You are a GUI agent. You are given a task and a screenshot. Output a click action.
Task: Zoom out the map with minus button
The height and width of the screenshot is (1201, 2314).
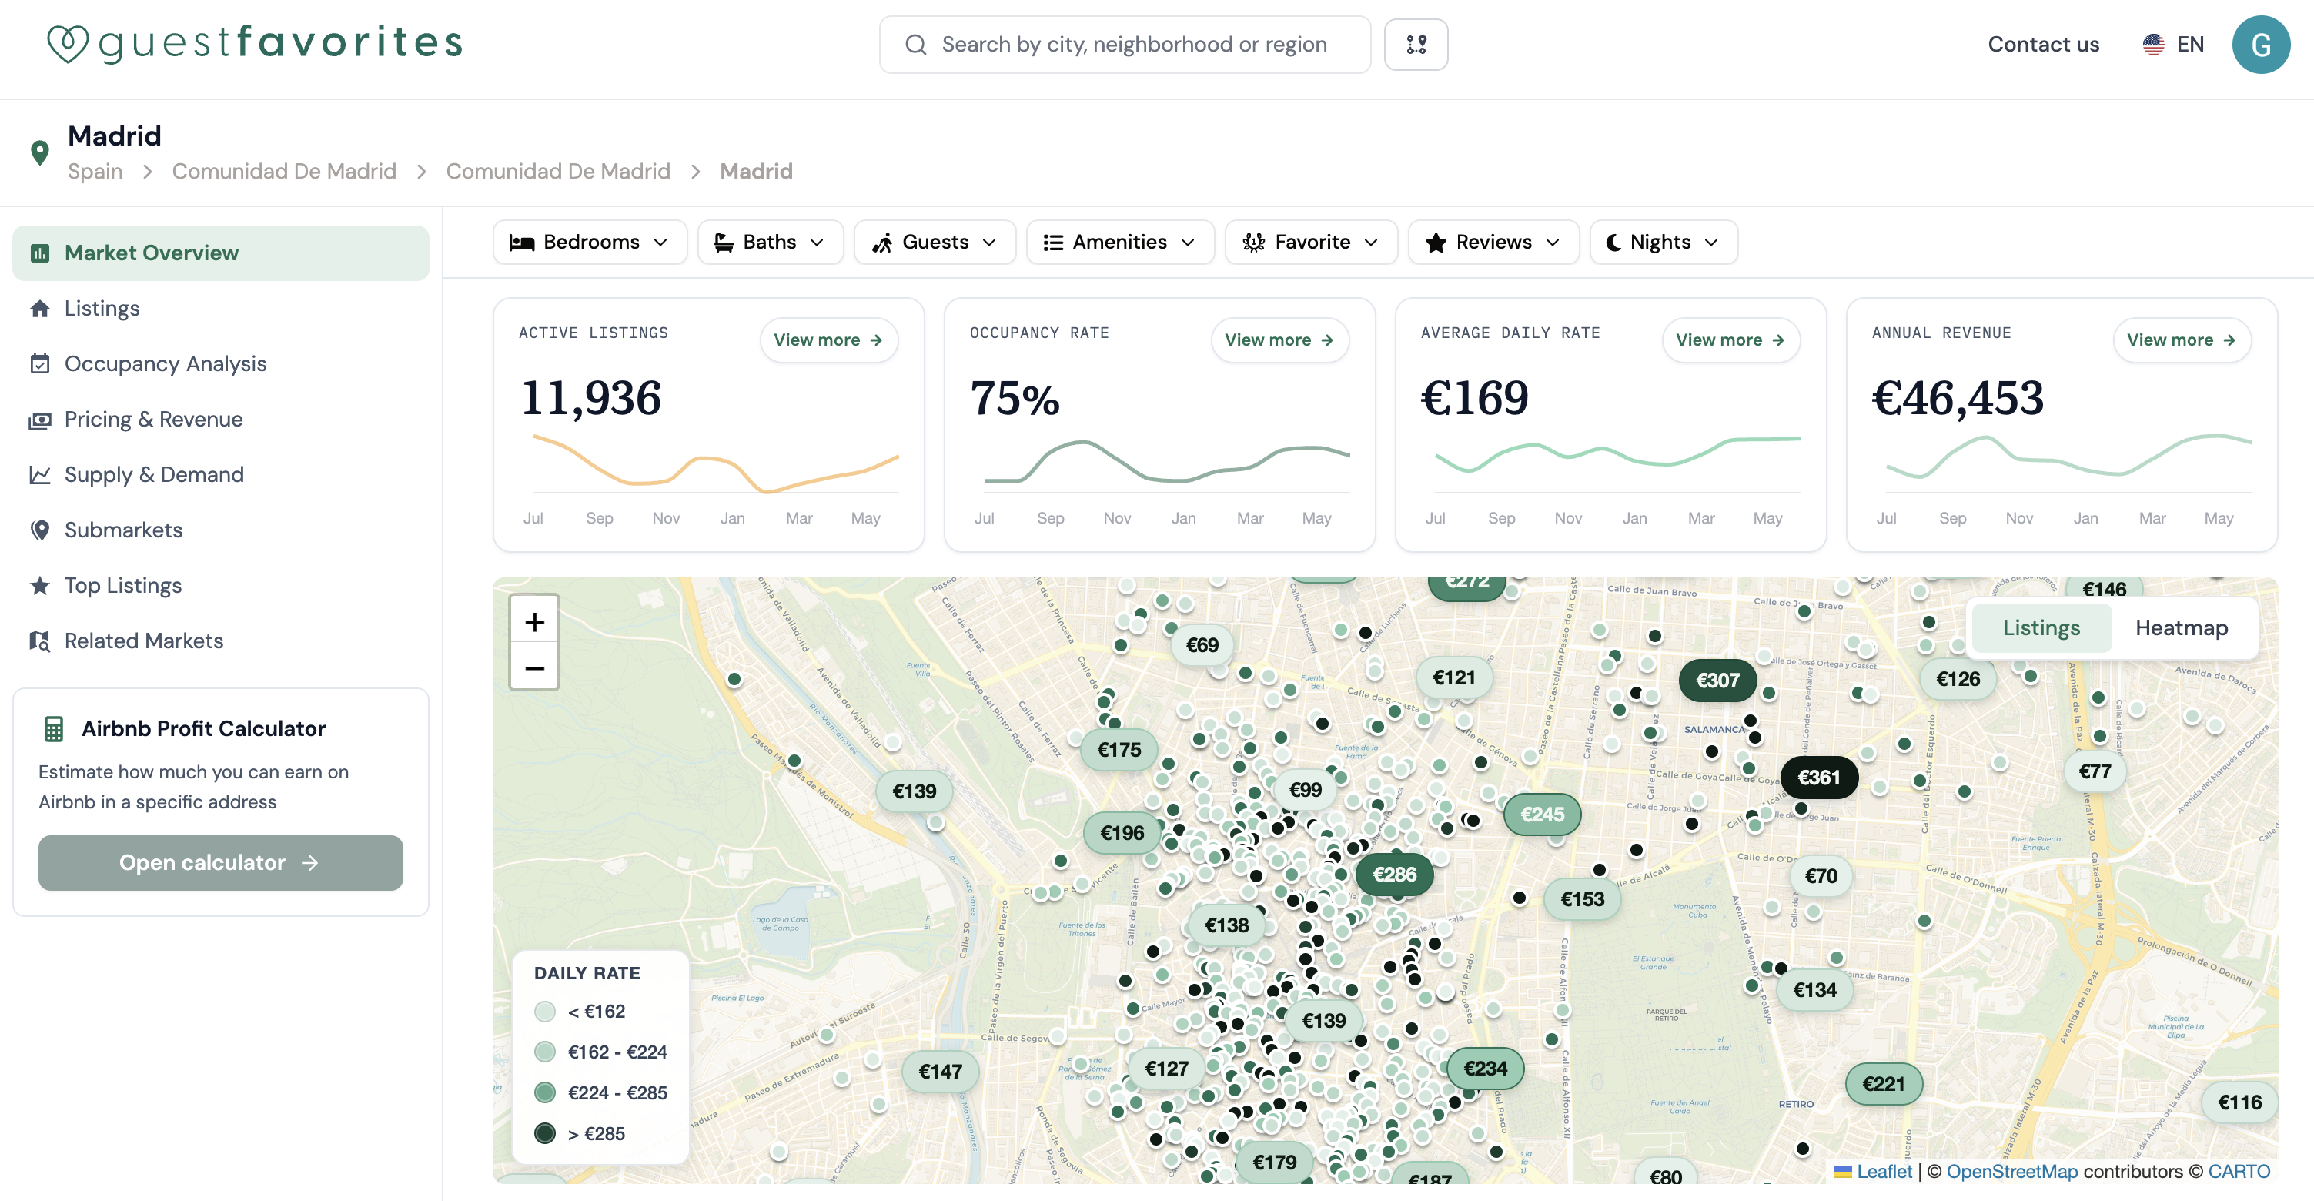pyautogui.click(x=534, y=667)
